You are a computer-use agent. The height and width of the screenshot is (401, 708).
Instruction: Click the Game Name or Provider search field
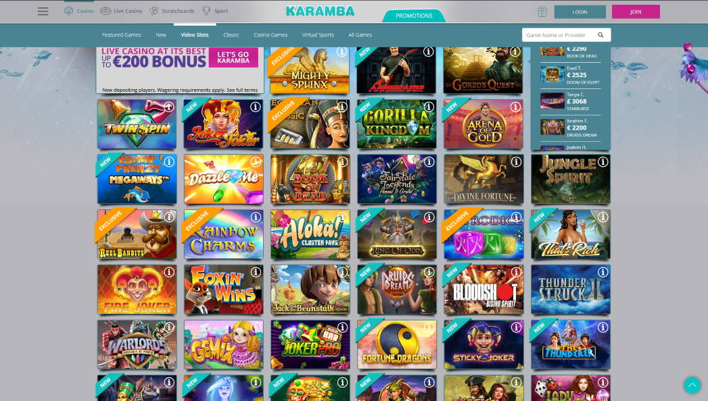(560, 35)
